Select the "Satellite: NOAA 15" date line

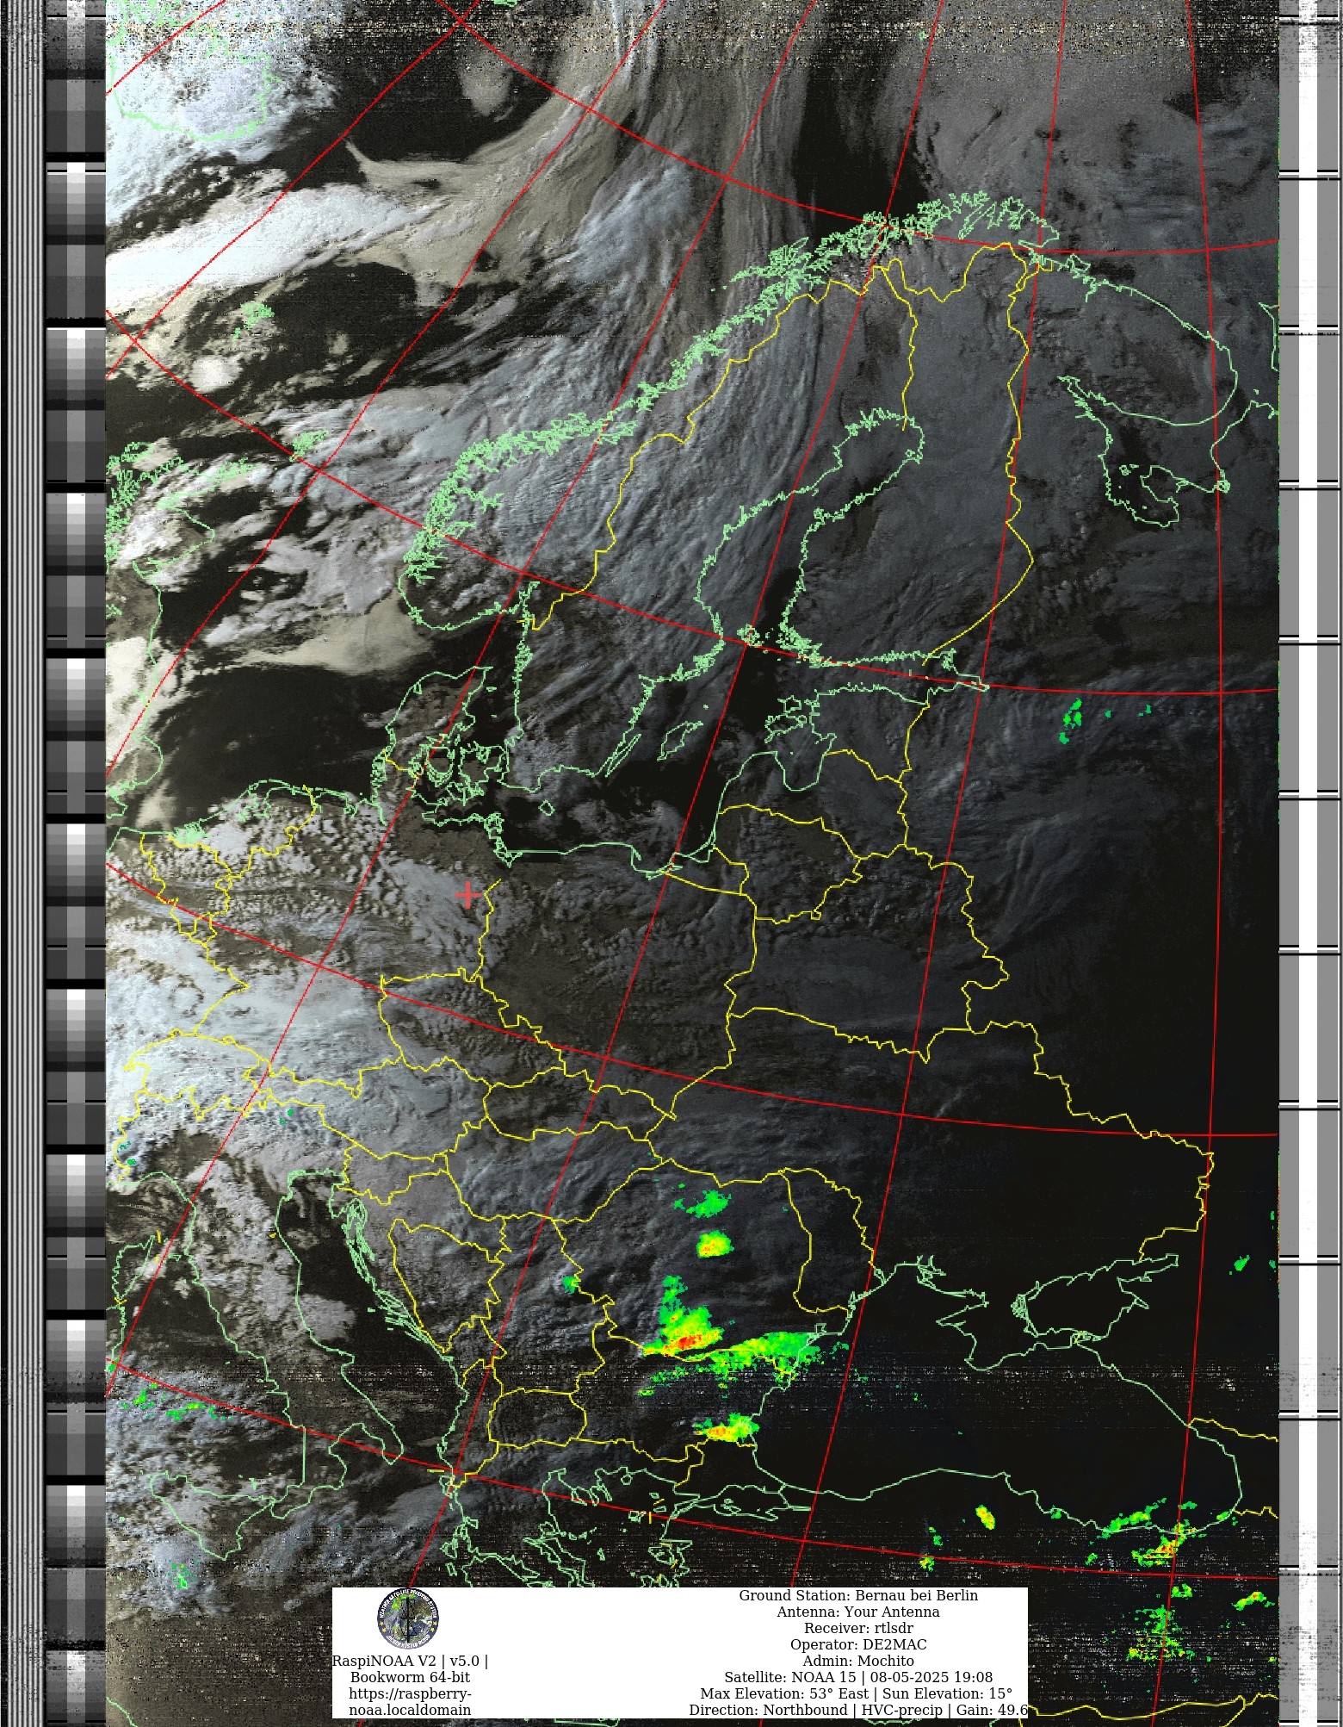click(858, 1677)
